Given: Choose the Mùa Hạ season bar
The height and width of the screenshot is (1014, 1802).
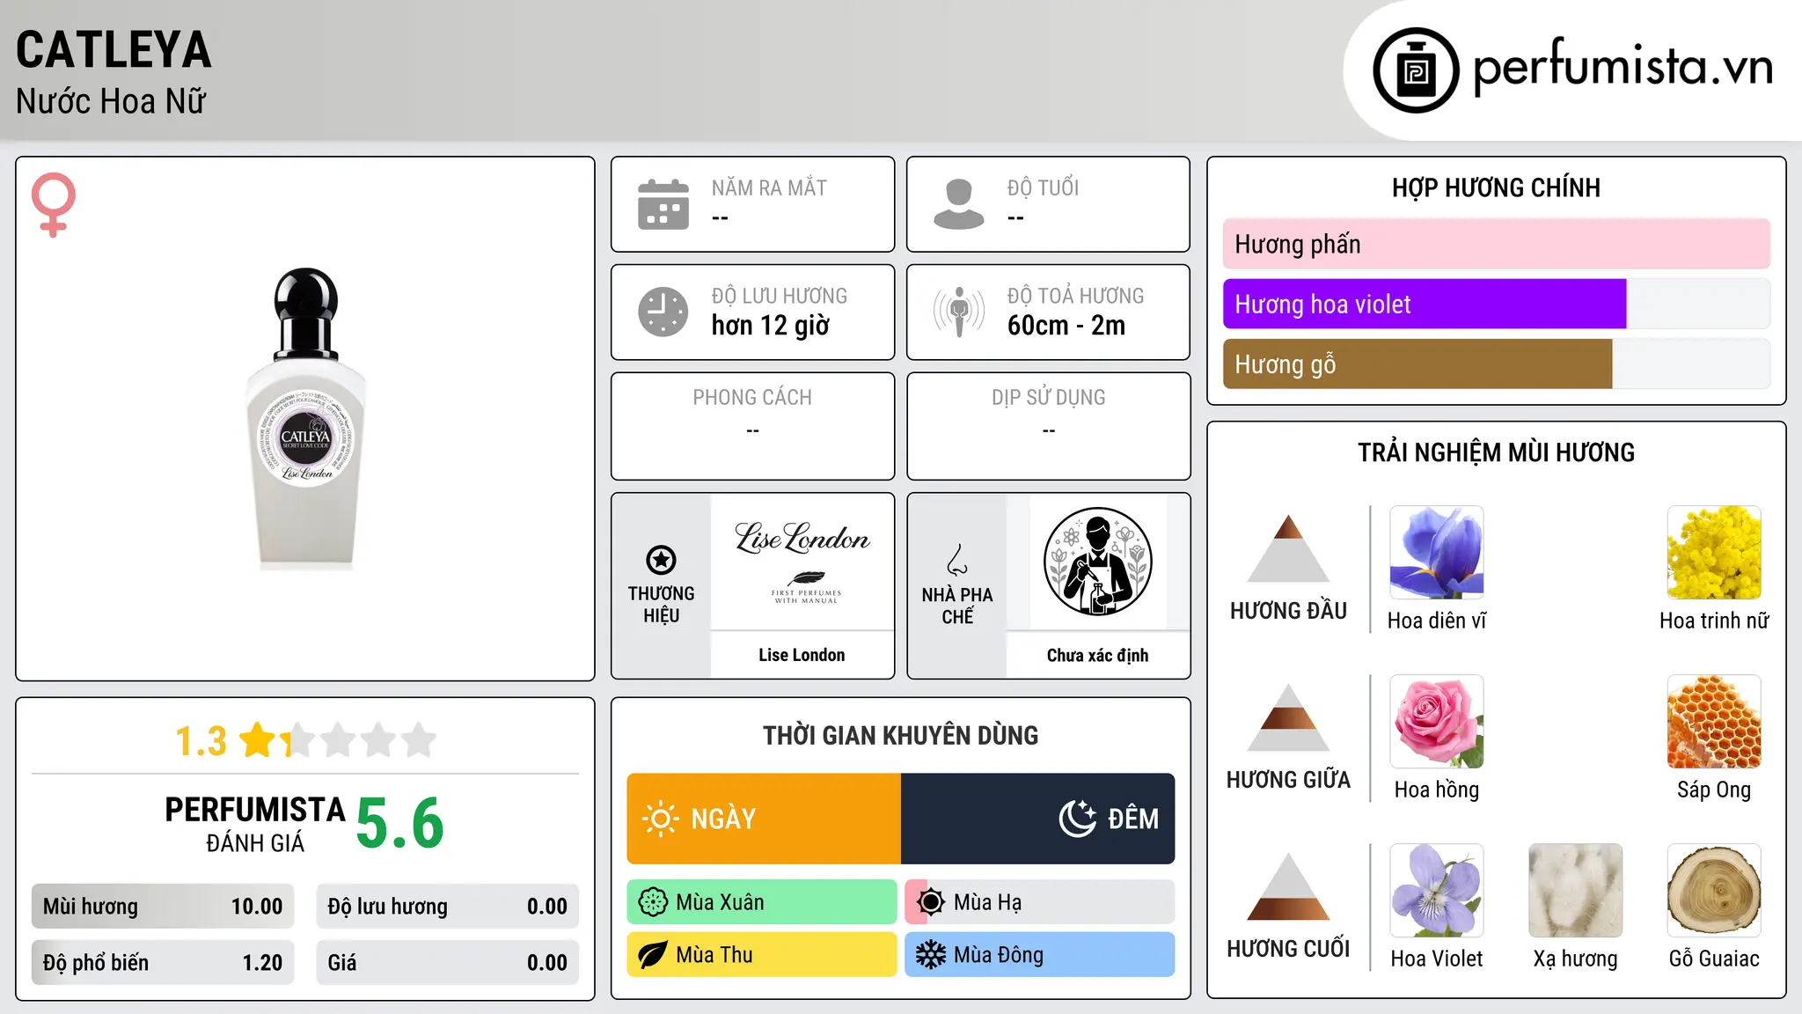Looking at the screenshot, I should pos(1040,902).
